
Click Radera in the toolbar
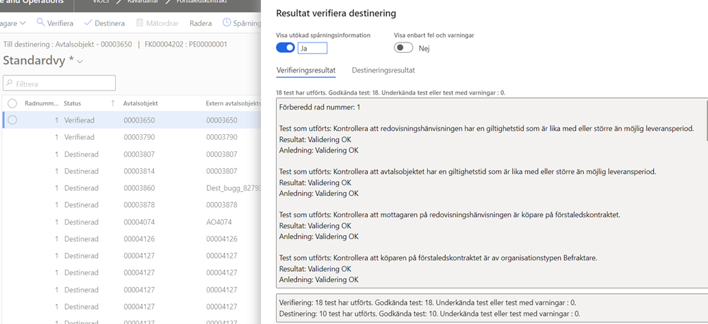201,23
